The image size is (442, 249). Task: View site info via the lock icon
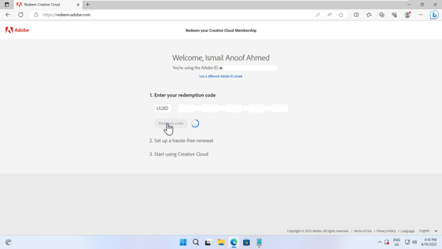coord(36,15)
